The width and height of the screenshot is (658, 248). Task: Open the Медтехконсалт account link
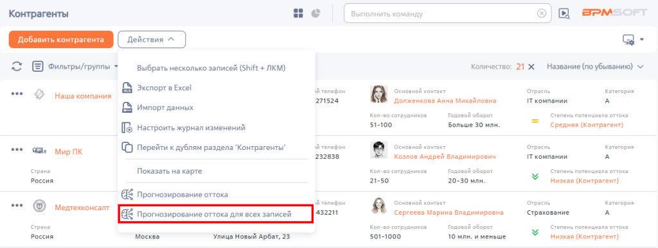[82, 208]
